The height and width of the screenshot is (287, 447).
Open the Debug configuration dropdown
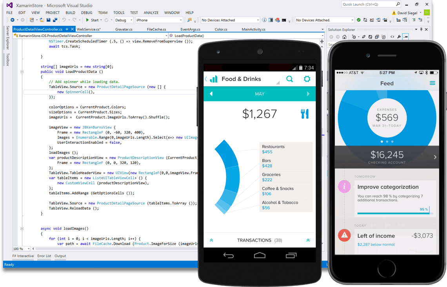[x=123, y=20]
